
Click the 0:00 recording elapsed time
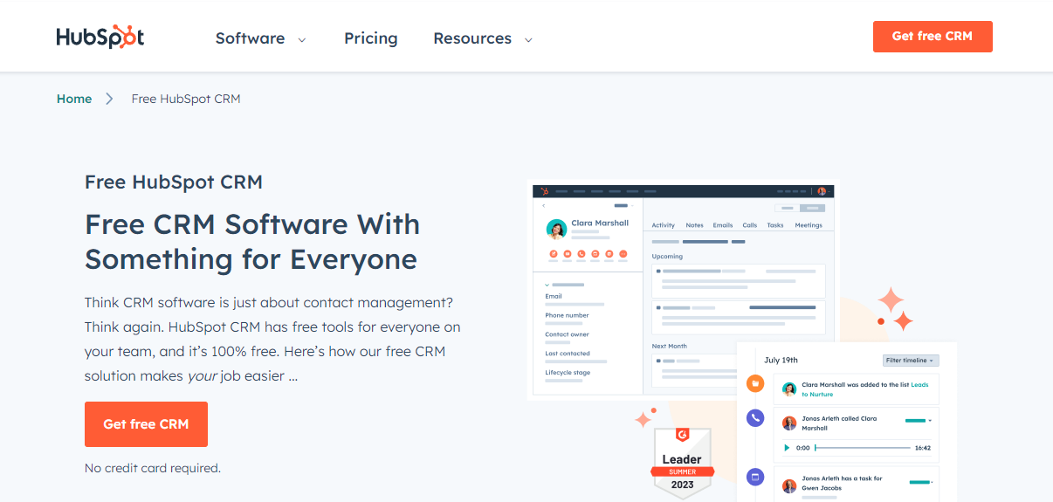(803, 448)
